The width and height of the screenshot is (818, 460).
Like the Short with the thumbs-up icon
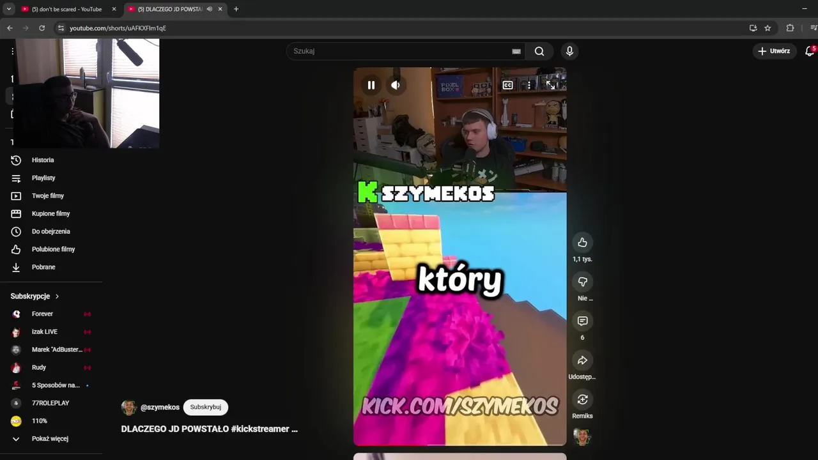click(582, 242)
